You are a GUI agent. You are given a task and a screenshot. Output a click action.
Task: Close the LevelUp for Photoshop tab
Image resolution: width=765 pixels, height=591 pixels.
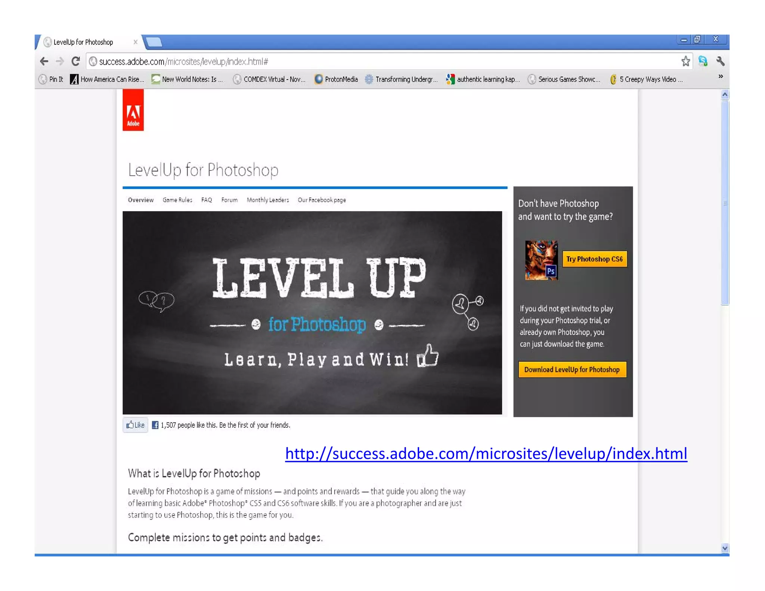click(x=136, y=42)
